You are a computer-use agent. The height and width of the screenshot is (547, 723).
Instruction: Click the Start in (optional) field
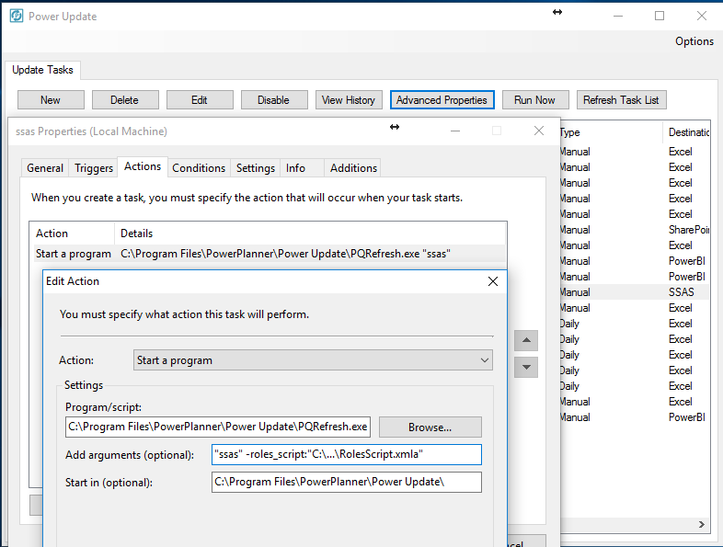pyautogui.click(x=347, y=482)
